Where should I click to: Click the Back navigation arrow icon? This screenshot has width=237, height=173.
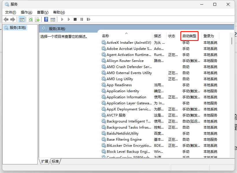[x=6, y=19]
